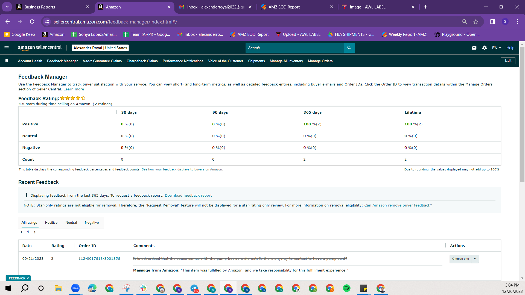The height and width of the screenshot is (295, 525).
Task: Open Zoom from the taskbar
Action: (75, 288)
